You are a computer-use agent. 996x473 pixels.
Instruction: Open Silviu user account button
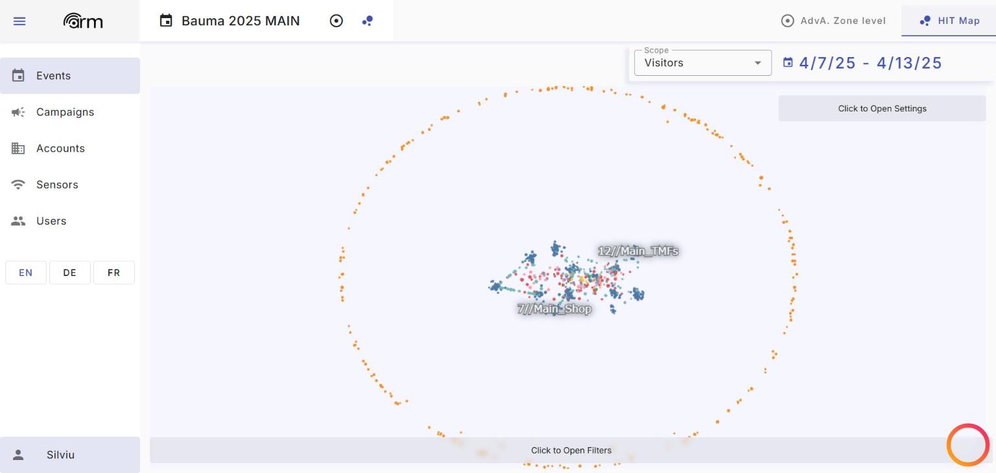(70, 455)
